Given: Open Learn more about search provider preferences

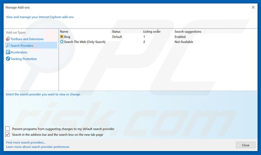Looking at the screenshot, I should coord(38,147).
